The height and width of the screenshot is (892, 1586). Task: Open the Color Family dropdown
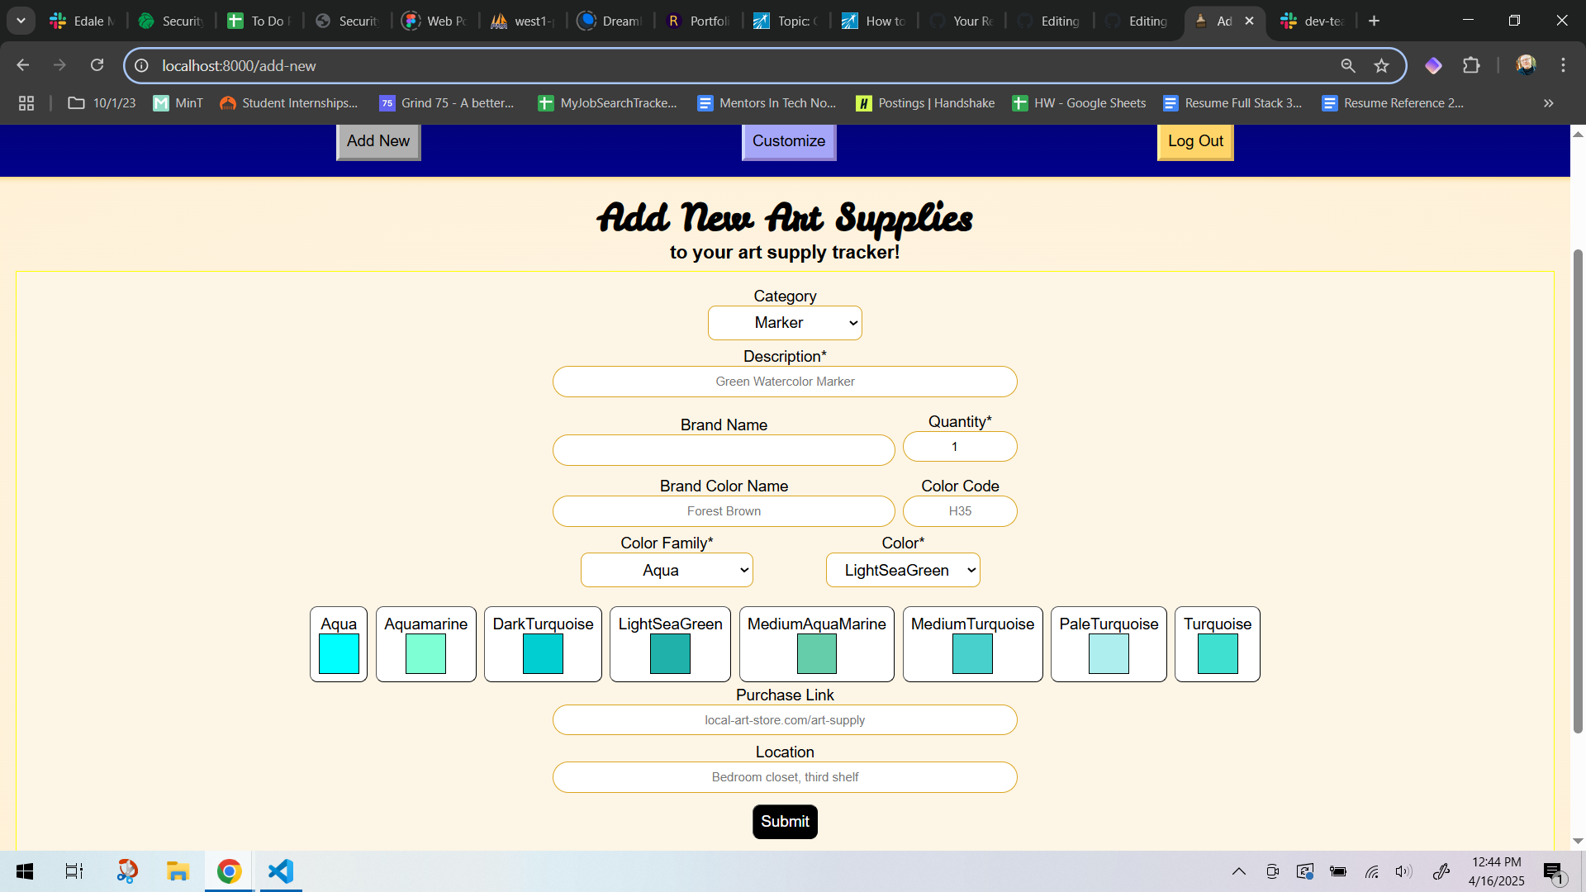point(666,570)
